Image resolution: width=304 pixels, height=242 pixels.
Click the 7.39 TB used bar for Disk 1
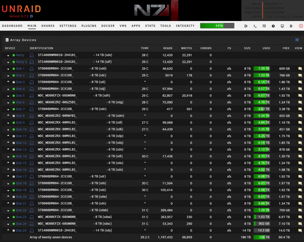click(x=262, y=69)
